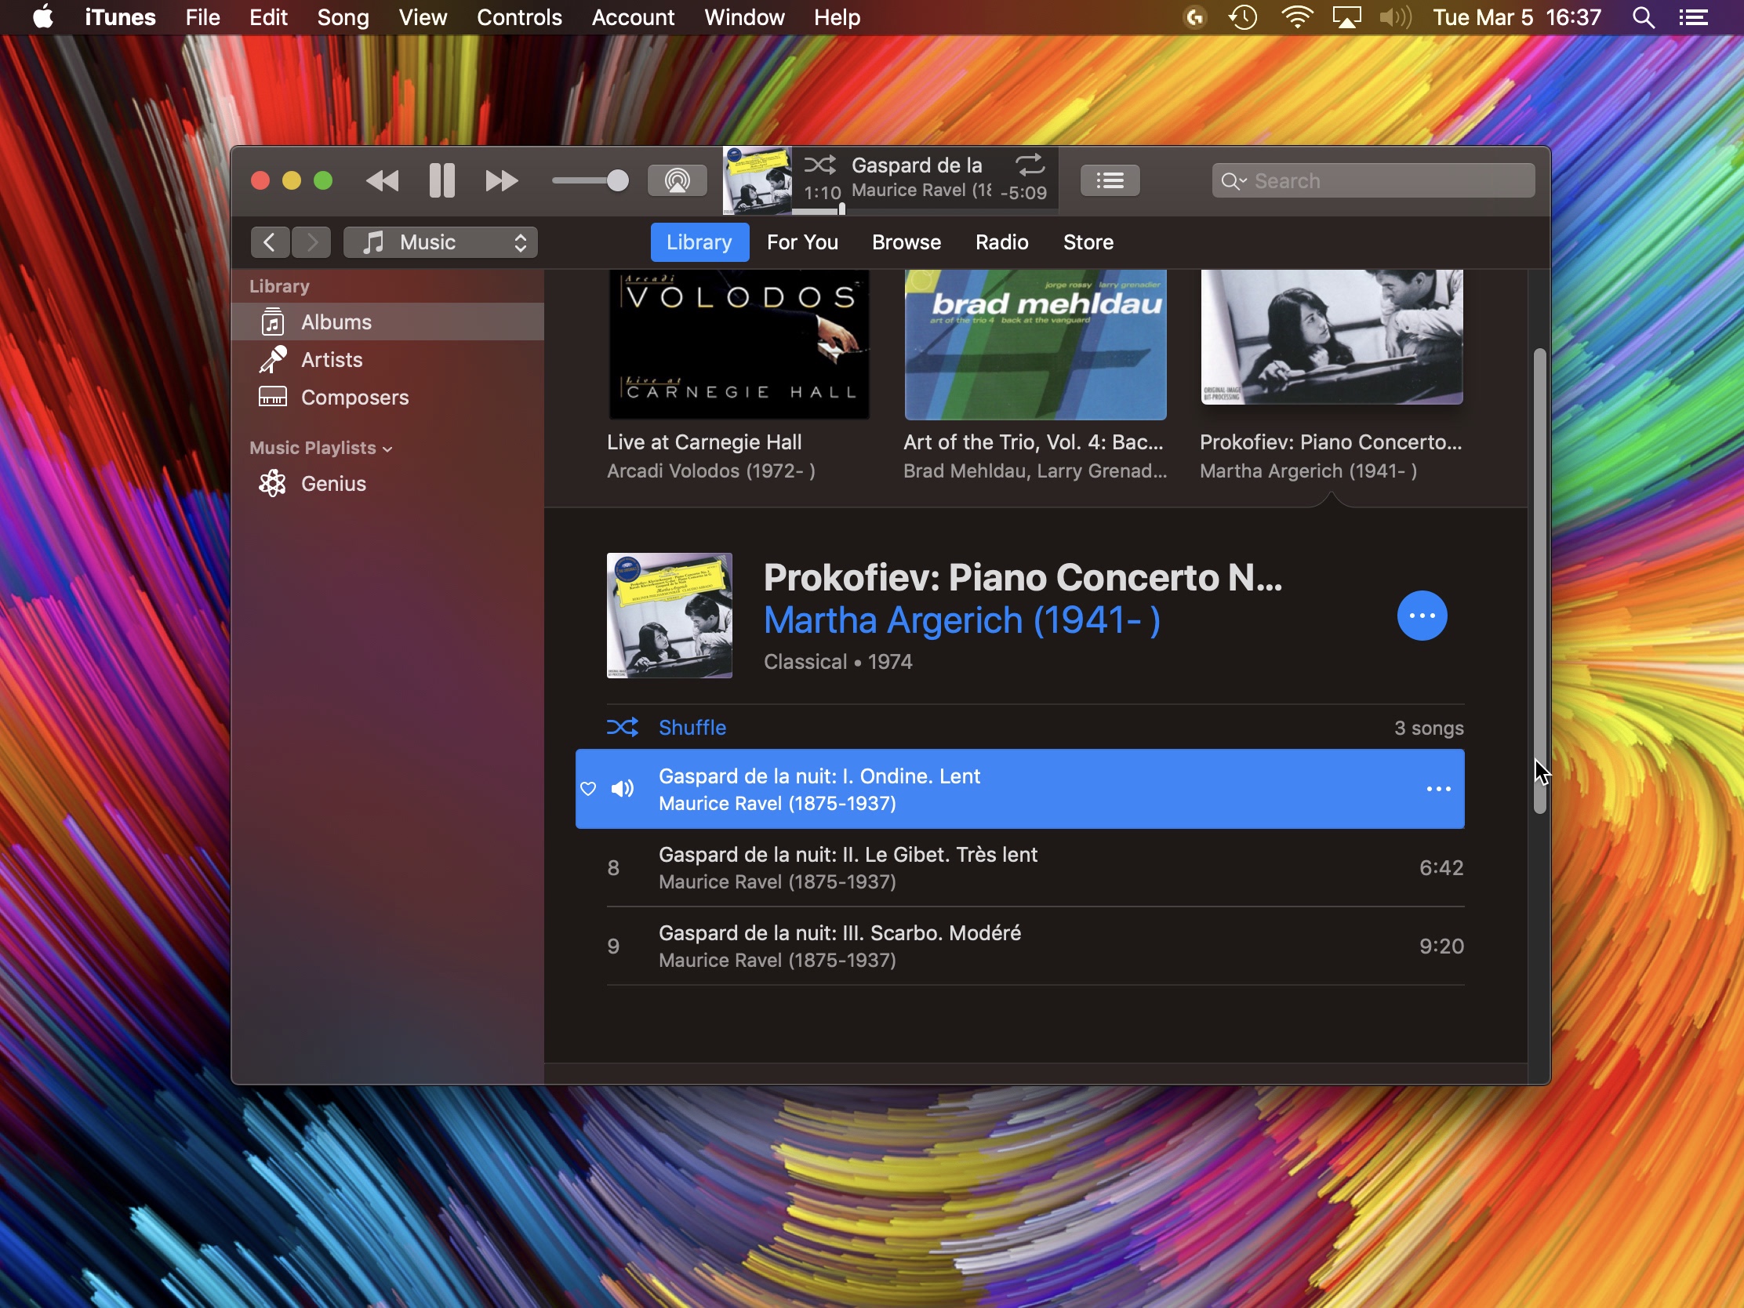Open the Time Machine menu bar icon
Screen dimensions: 1744x1308
tap(1243, 17)
